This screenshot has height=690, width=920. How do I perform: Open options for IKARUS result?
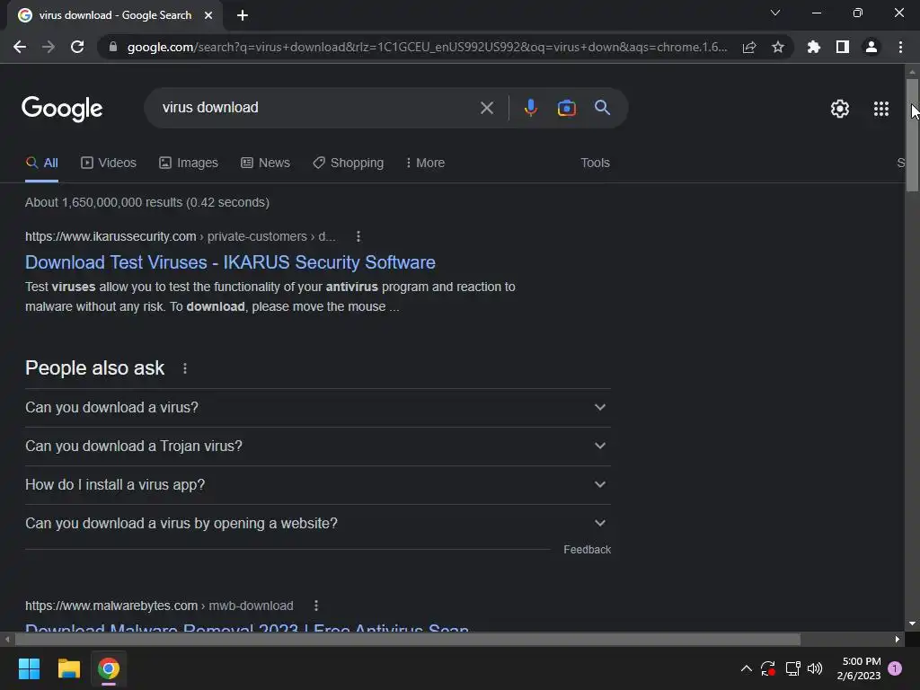pyautogui.click(x=358, y=236)
